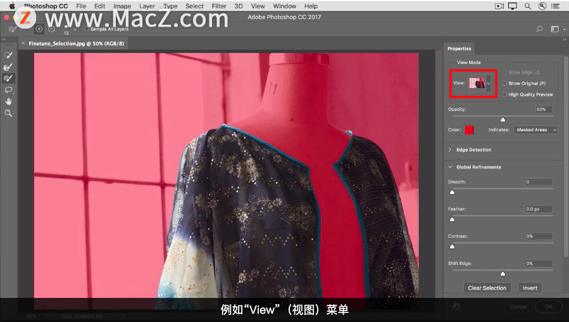
Task: Select the Zoom tool
Action: [x=8, y=113]
